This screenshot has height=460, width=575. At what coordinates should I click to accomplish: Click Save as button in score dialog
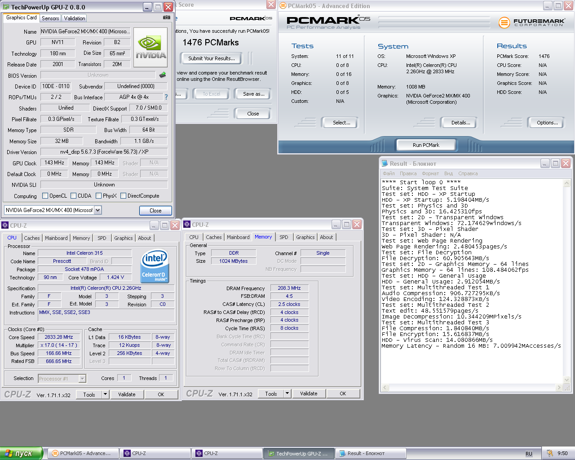[253, 94]
